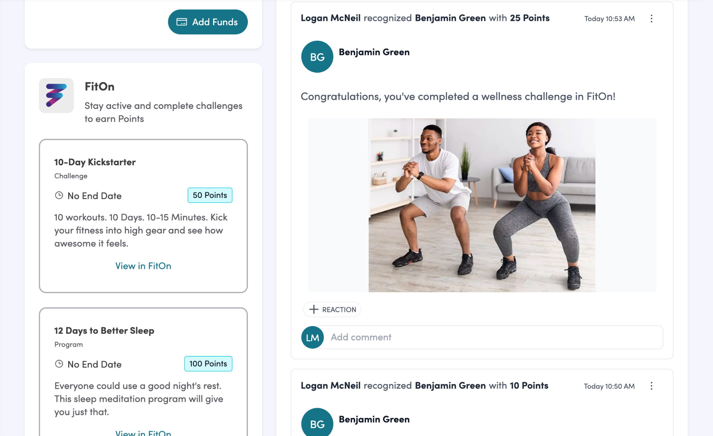Click the 50 Points badge
The width and height of the screenshot is (713, 436).
(x=210, y=195)
